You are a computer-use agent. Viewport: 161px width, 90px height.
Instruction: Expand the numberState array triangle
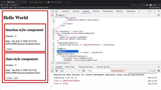66,78
